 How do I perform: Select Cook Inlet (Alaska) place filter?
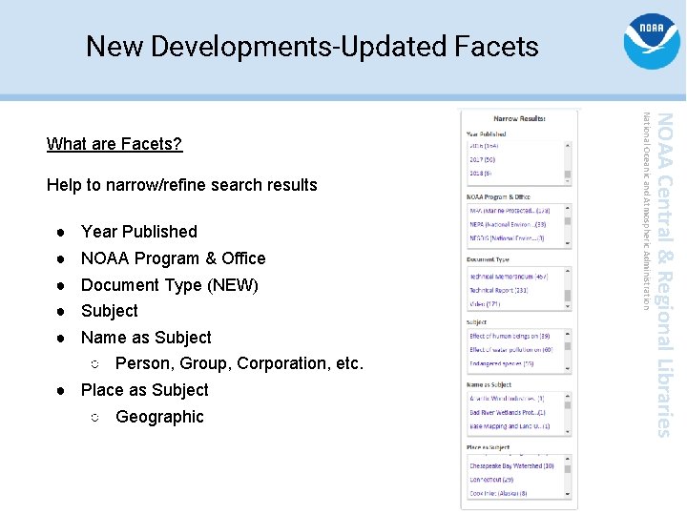(x=498, y=493)
